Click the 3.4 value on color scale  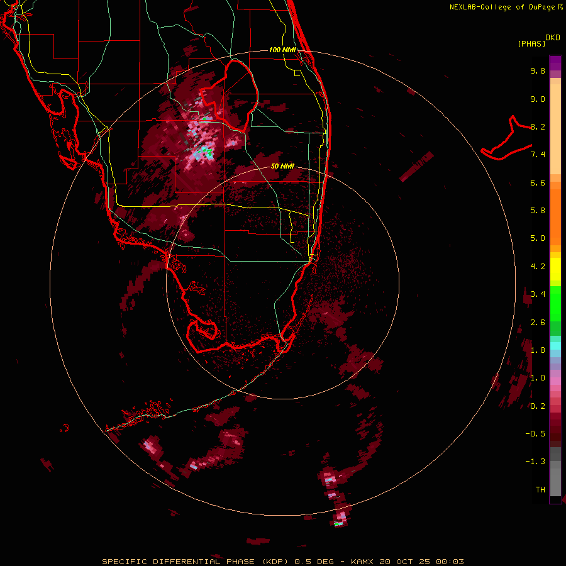point(538,294)
